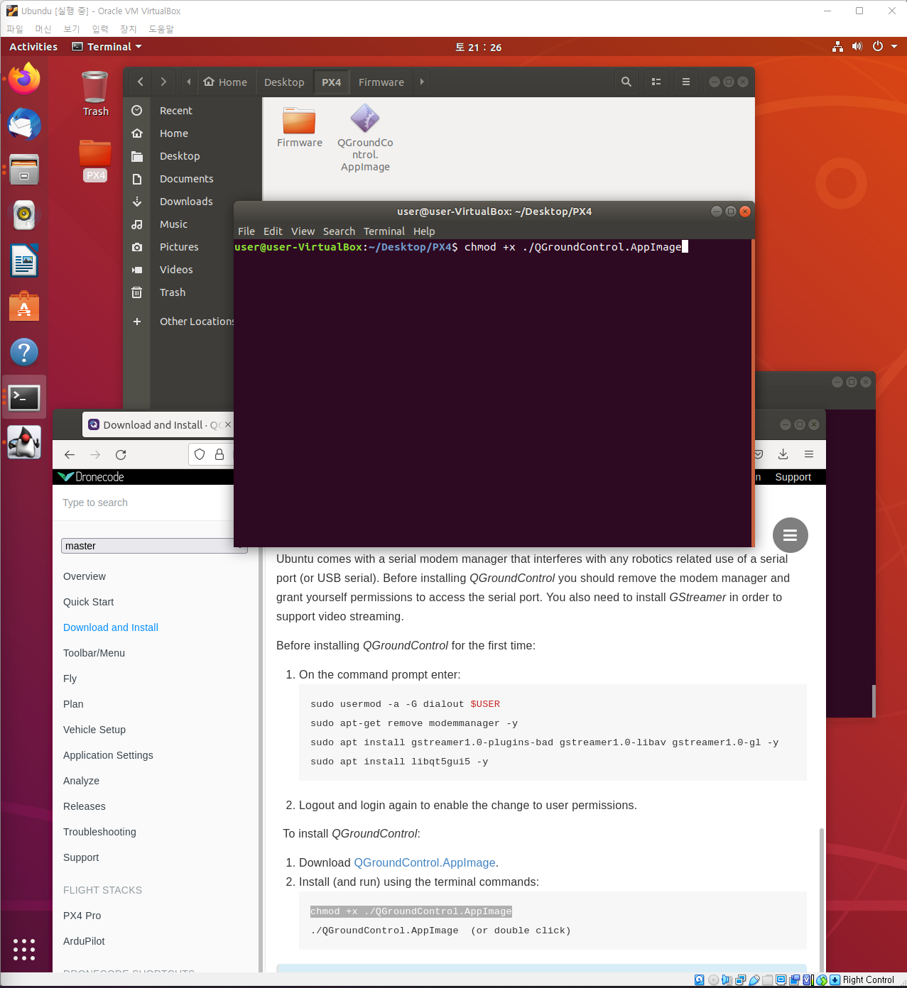Click the Firmware path button in Files
The image size is (907, 988).
381,82
